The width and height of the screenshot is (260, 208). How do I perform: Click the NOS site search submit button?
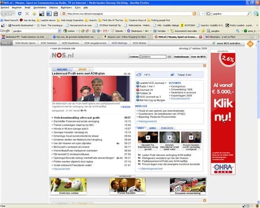pyautogui.click(x=170, y=57)
